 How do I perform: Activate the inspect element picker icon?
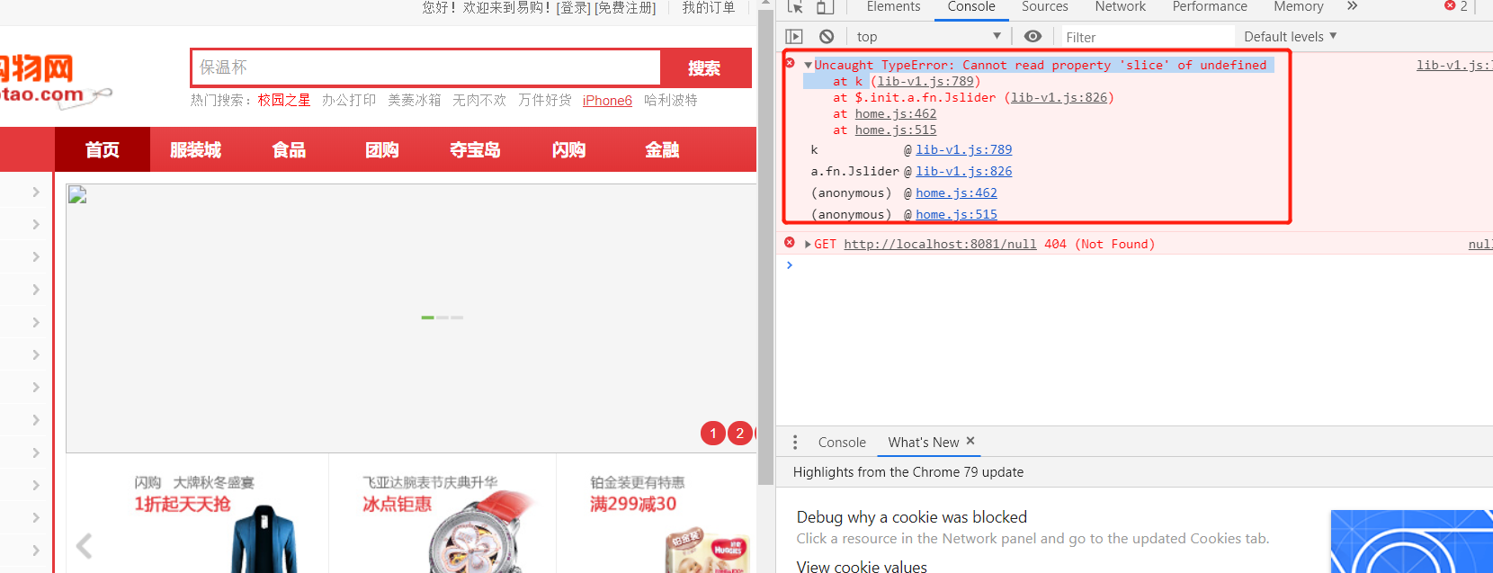(x=795, y=7)
